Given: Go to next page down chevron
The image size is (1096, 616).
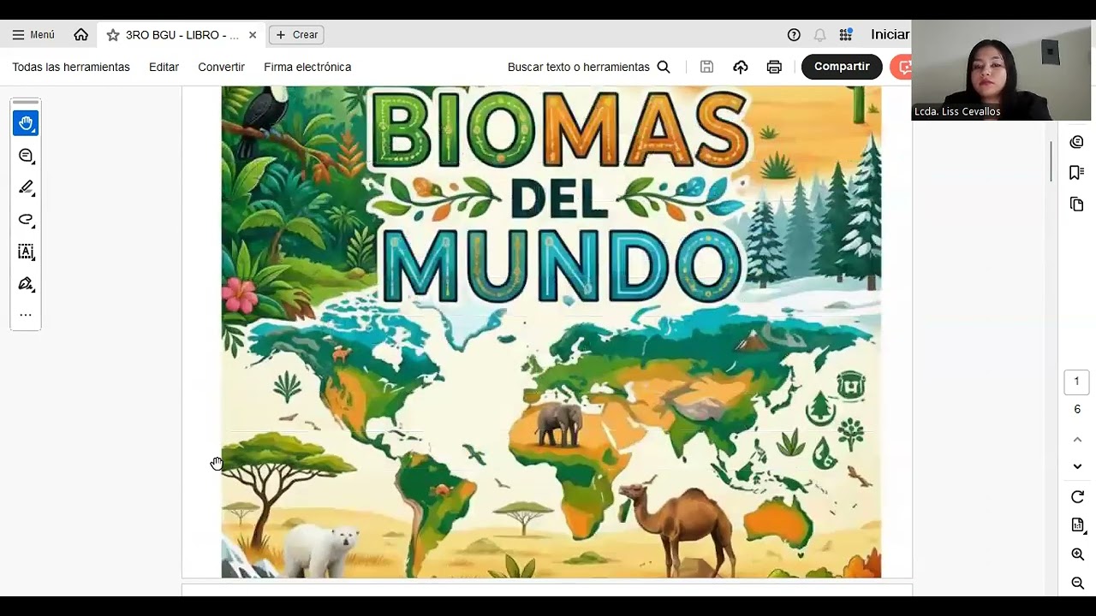Looking at the screenshot, I should [1077, 466].
